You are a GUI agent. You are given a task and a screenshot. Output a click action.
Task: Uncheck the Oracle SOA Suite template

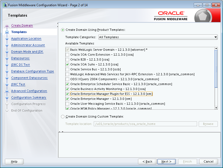67,64
